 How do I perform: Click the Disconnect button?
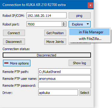coord(14,42)
